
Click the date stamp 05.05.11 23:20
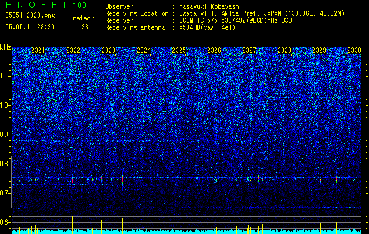pyautogui.click(x=30, y=27)
